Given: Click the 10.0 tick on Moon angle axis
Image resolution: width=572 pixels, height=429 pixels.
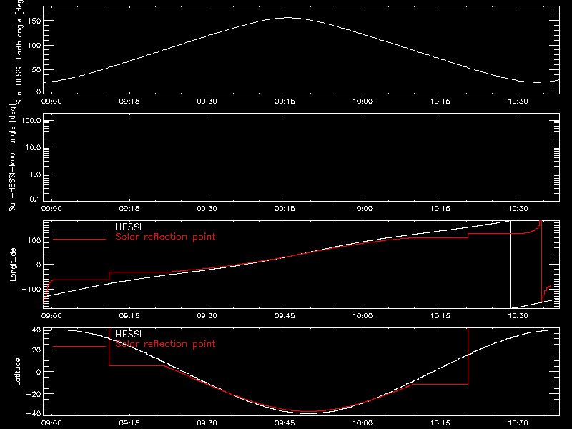Looking at the screenshot, I should pyautogui.click(x=33, y=147).
